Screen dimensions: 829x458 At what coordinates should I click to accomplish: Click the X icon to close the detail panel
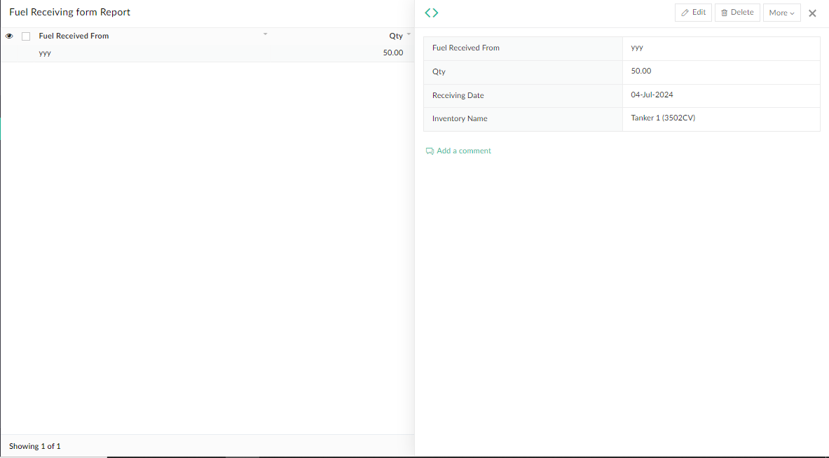(812, 13)
